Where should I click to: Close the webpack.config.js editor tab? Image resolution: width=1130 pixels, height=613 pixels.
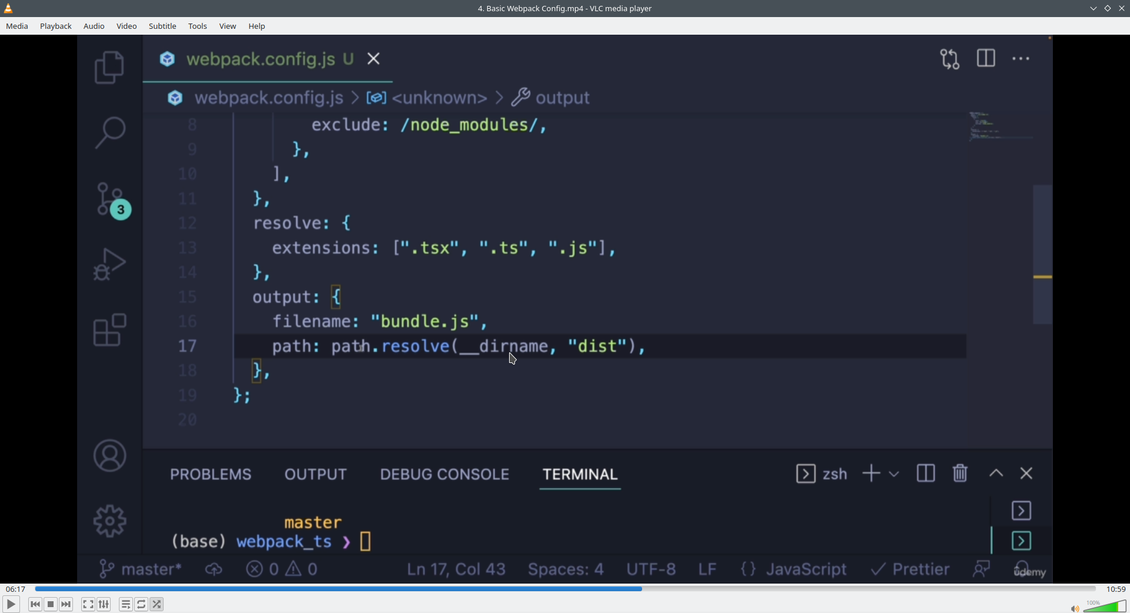(x=374, y=59)
